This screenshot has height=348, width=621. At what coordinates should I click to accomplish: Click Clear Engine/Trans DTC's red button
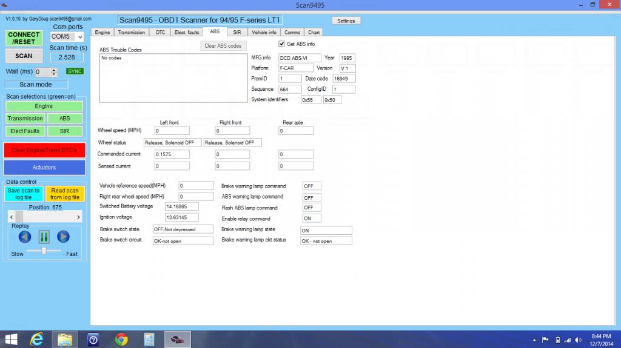click(44, 150)
